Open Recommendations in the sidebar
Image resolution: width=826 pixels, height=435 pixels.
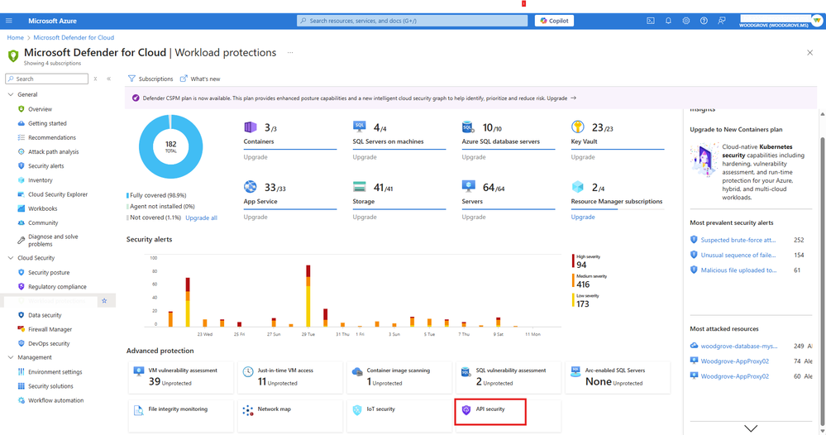(52, 138)
